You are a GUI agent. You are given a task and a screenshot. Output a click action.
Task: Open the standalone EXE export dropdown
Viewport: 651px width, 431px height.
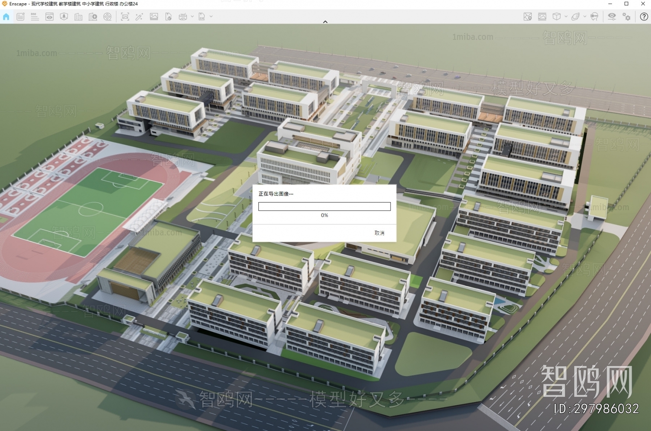point(210,17)
